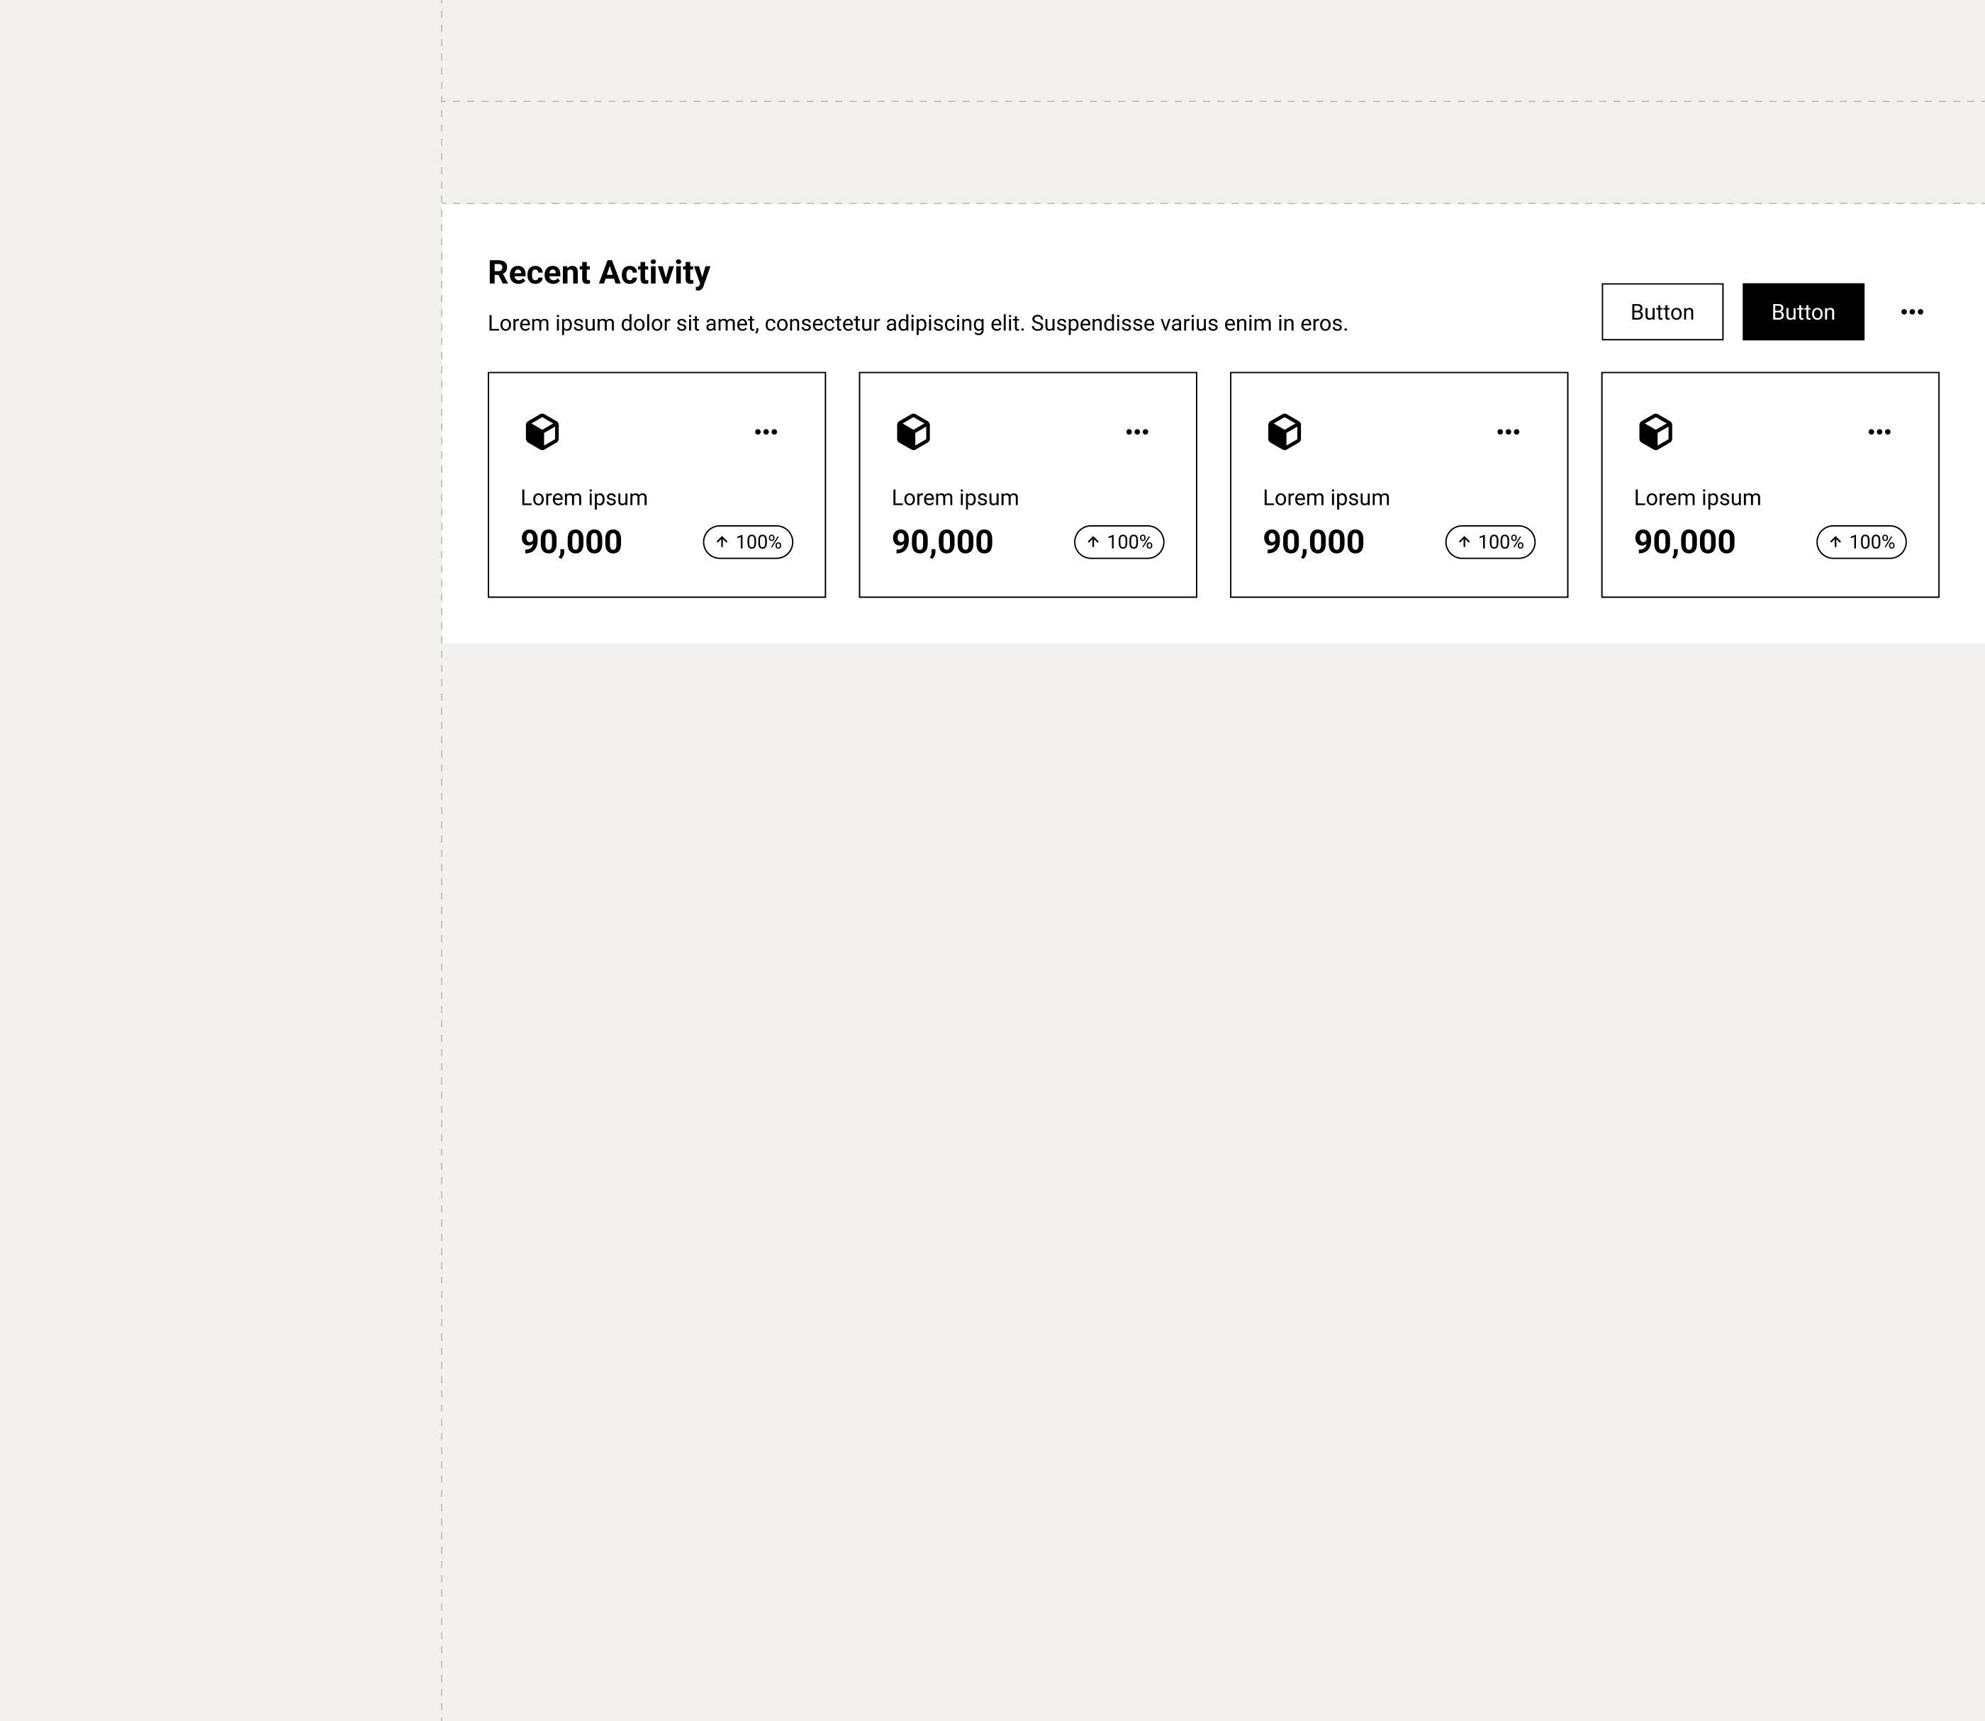Open the three-dot menu on the second card
Screen dimensions: 1985x1721
1137,432
